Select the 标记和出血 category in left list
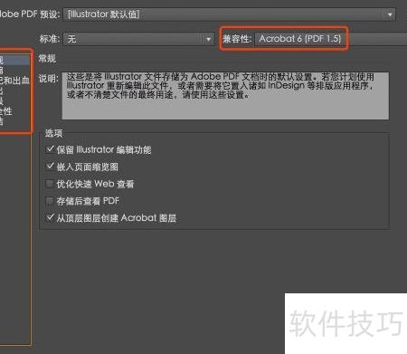This screenshot has height=354, width=407. pos(14,81)
